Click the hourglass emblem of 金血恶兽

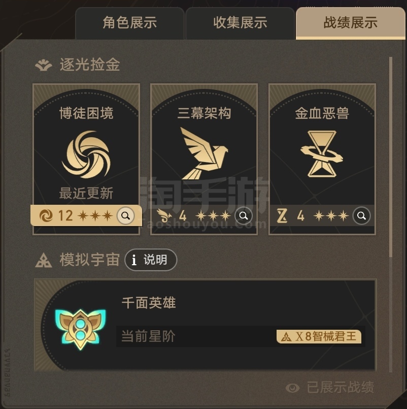322,154
